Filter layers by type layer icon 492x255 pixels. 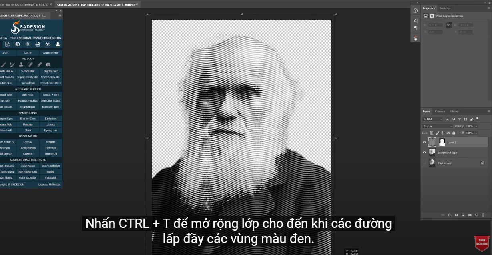[459, 119]
